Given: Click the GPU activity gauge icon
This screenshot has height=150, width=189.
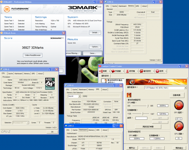Looking at the screenshot, I should click(x=179, y=126).
